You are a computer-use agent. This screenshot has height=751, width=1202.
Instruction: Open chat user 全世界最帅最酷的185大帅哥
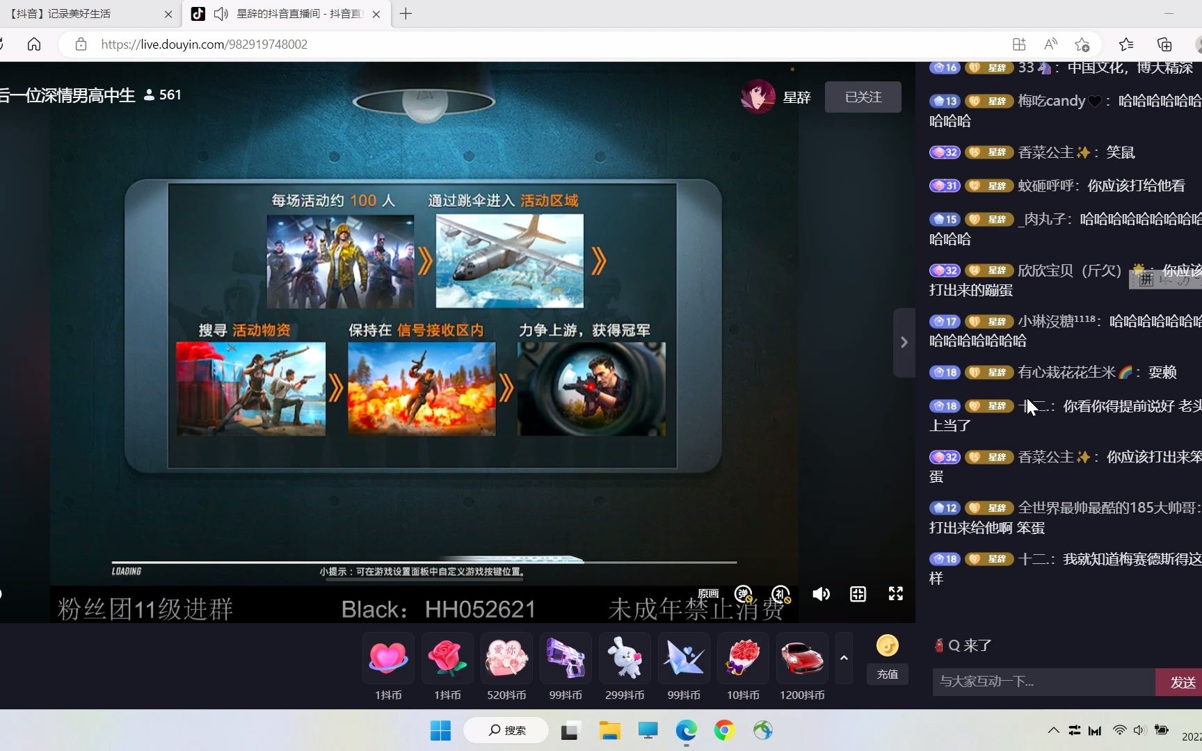1107,508
